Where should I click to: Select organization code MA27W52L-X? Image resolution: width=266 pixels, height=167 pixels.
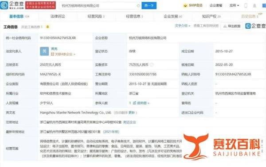50,74
